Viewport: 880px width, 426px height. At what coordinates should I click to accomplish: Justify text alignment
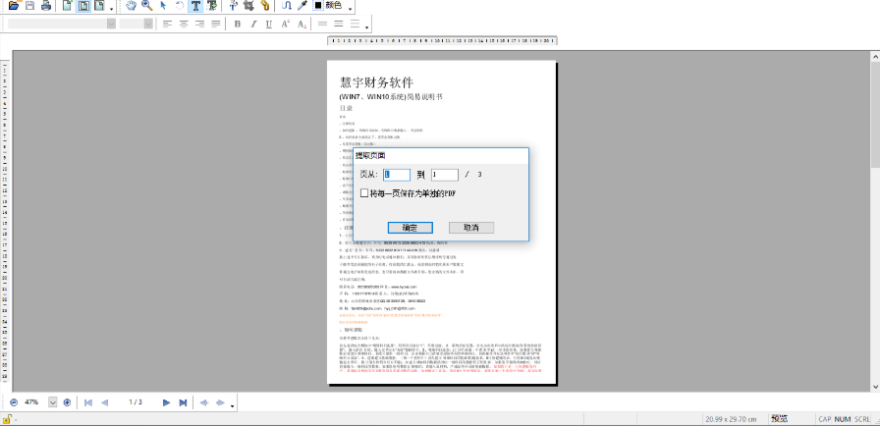click(215, 24)
